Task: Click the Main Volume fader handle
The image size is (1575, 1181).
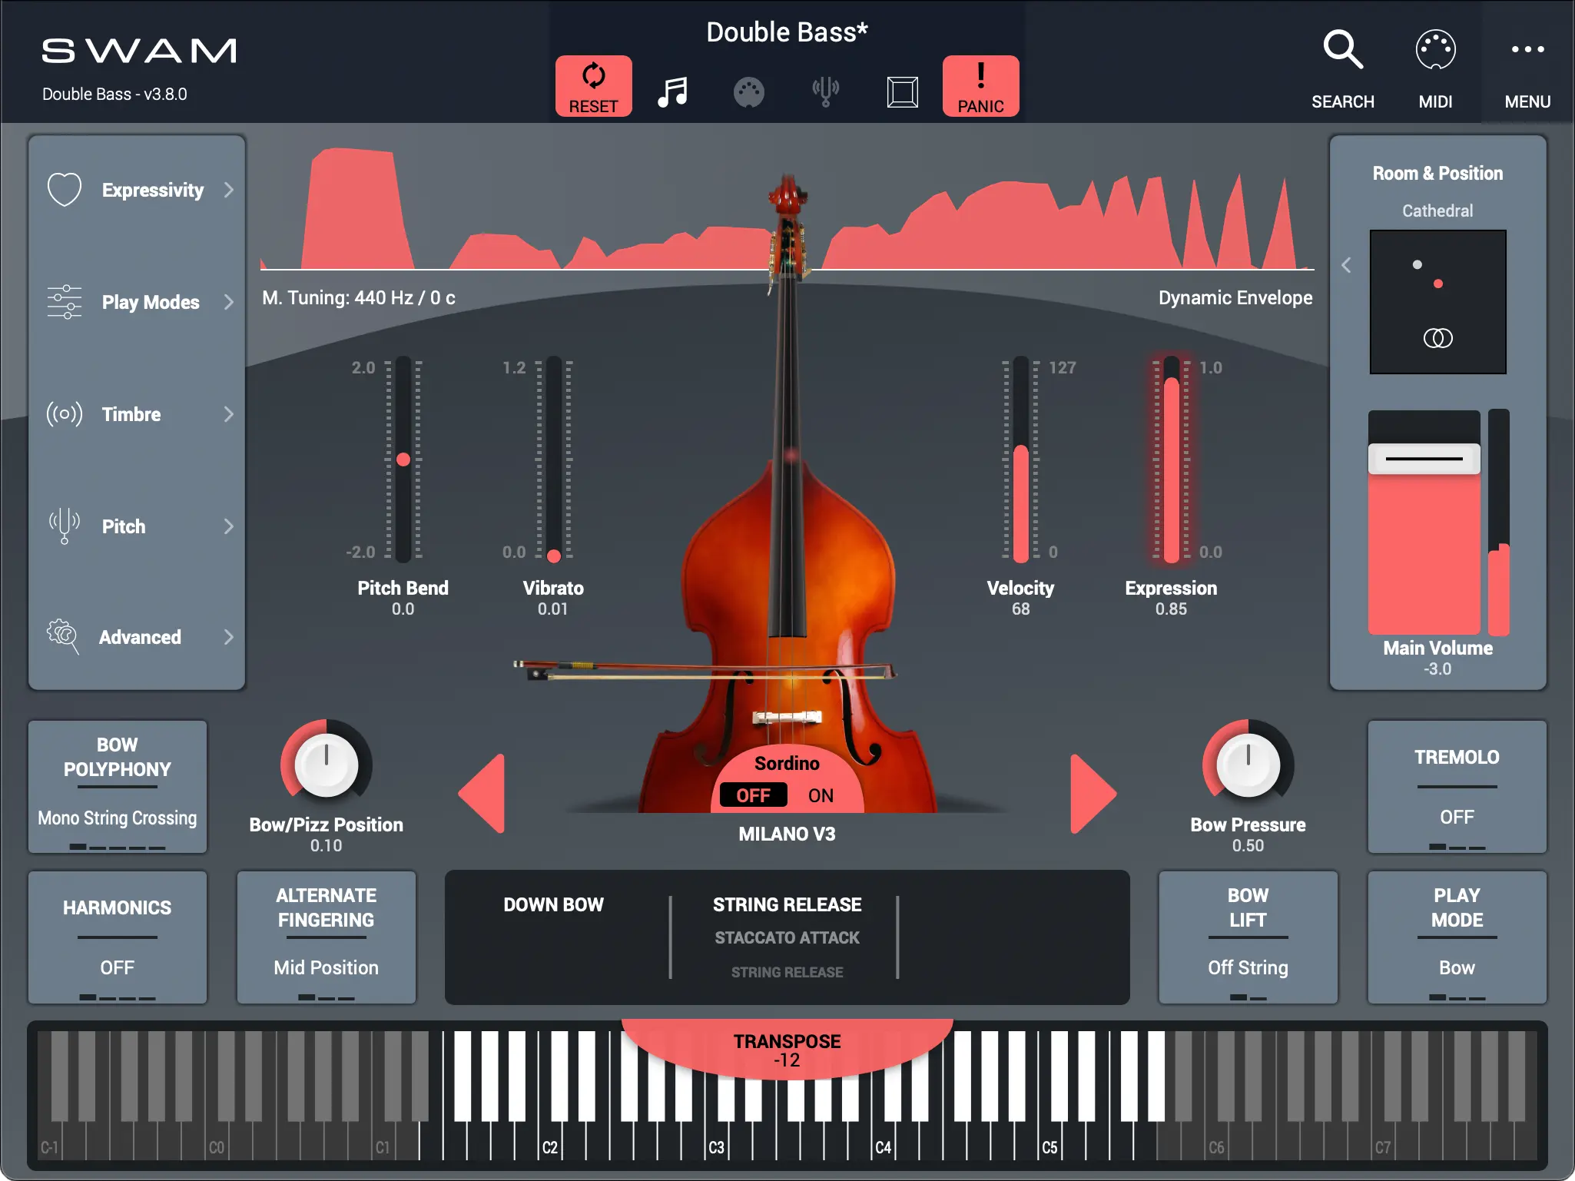Action: [1424, 459]
